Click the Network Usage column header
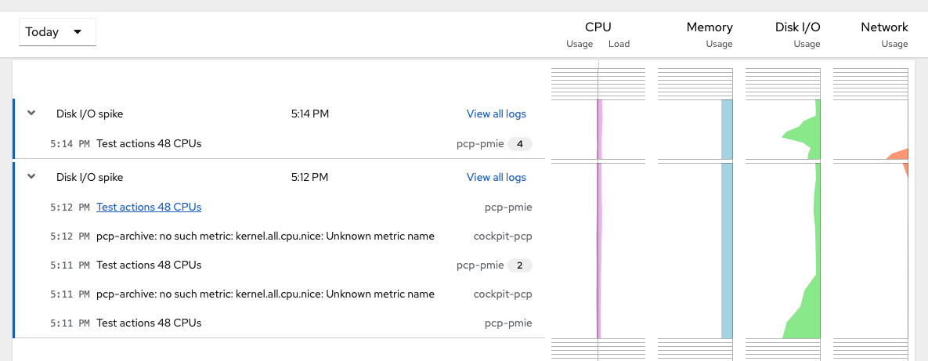This screenshot has width=928, height=361. tap(884, 34)
